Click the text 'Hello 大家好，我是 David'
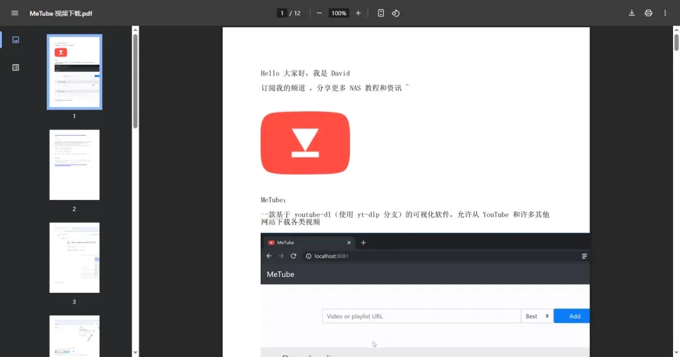680x357 pixels. click(x=305, y=74)
